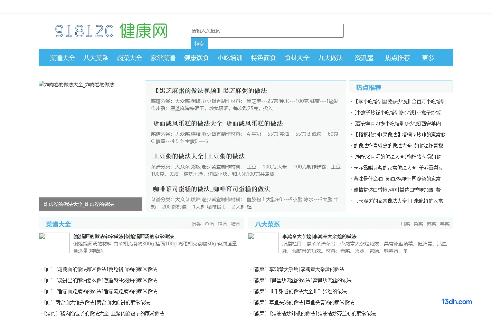Open the list item 雷笋炒肉丝的做法
Screen dimensions: 492x322
click(x=311, y=280)
